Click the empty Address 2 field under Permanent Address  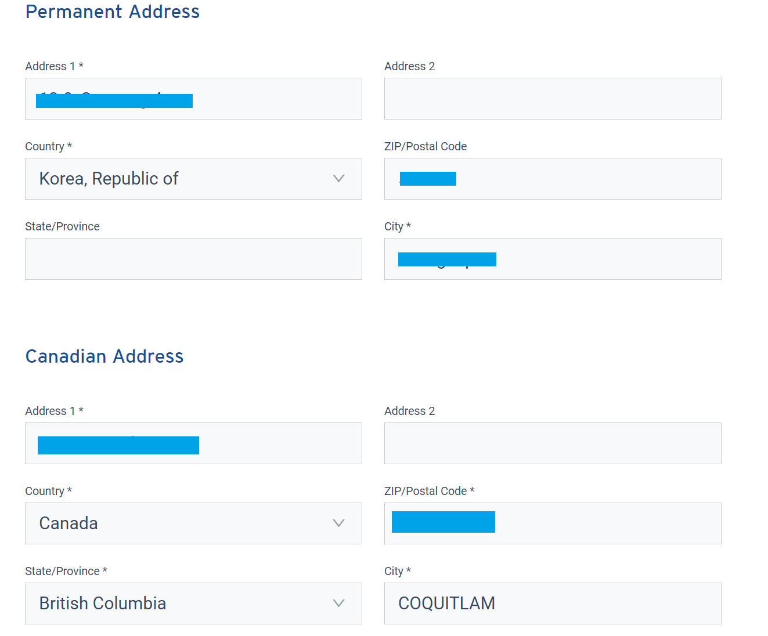pos(552,99)
